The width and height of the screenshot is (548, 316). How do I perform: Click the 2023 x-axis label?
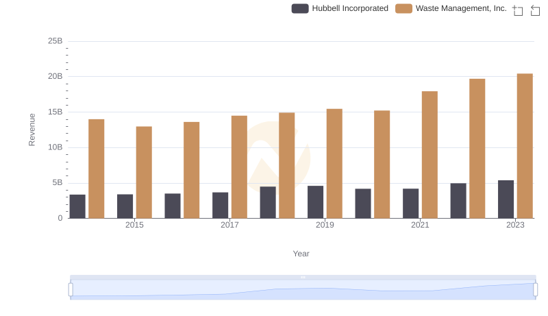click(515, 225)
